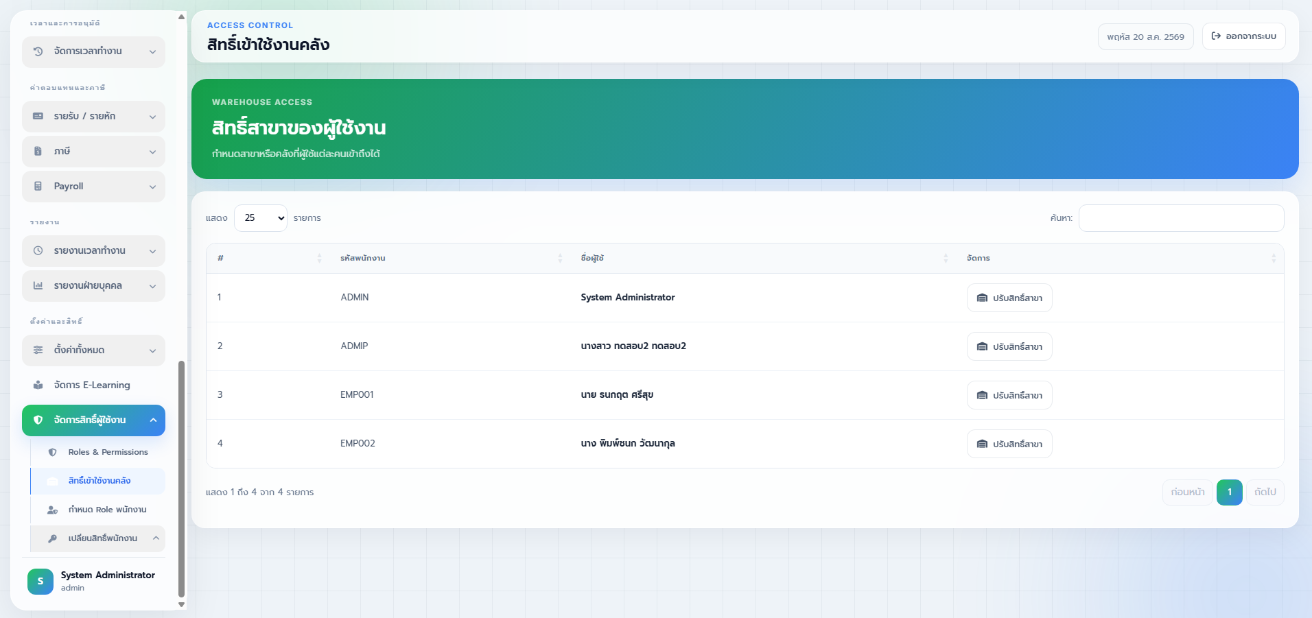Click the EMP002 employee code cell
The image size is (1312, 618).
[x=358, y=444]
